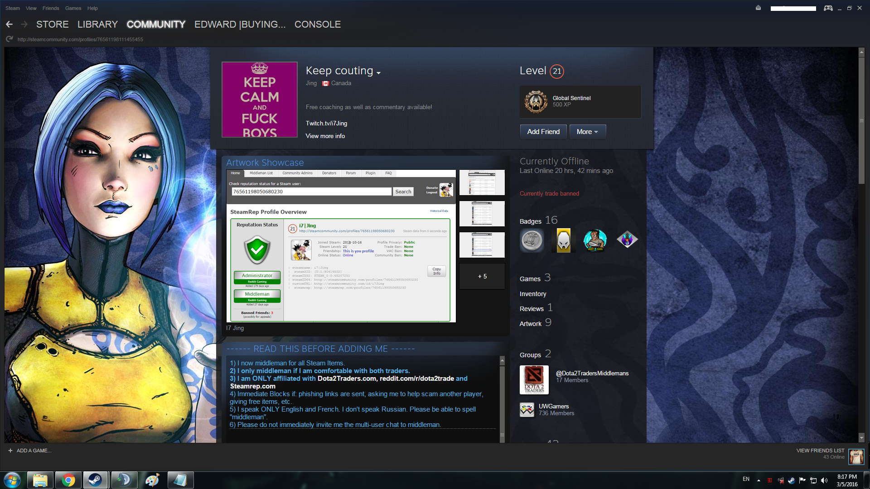Click the View more info link
The height and width of the screenshot is (489, 870).
(325, 136)
